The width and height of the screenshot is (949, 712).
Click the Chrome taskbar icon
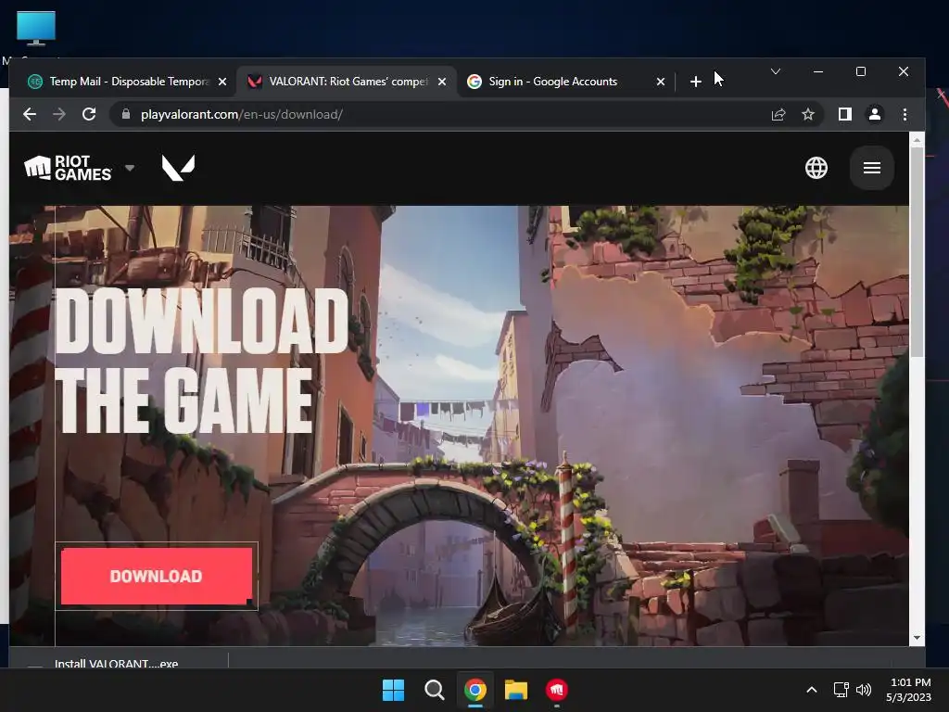click(475, 690)
